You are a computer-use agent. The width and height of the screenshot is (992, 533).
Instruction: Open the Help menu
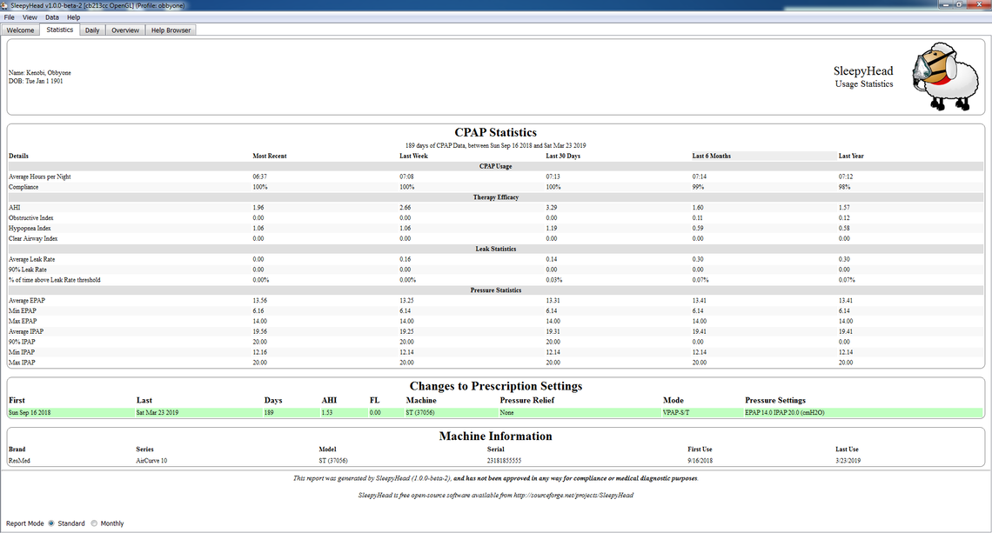[74, 17]
